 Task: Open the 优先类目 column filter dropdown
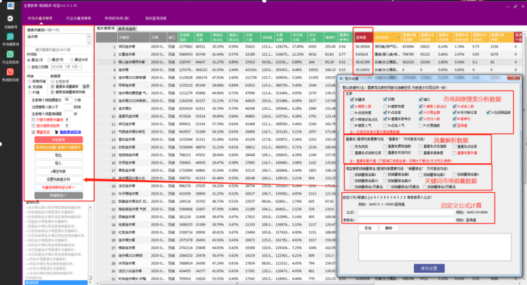pos(399,38)
